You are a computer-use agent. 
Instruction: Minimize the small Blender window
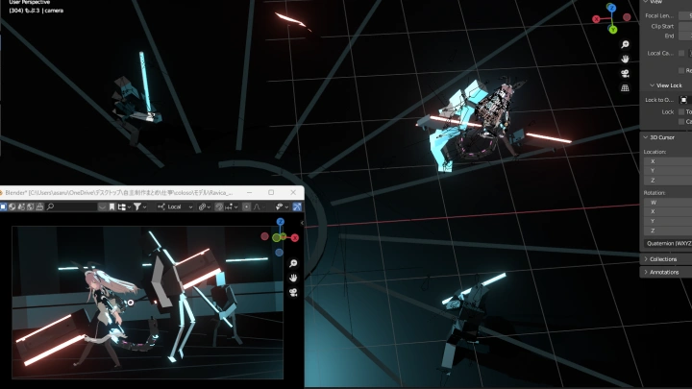click(249, 192)
